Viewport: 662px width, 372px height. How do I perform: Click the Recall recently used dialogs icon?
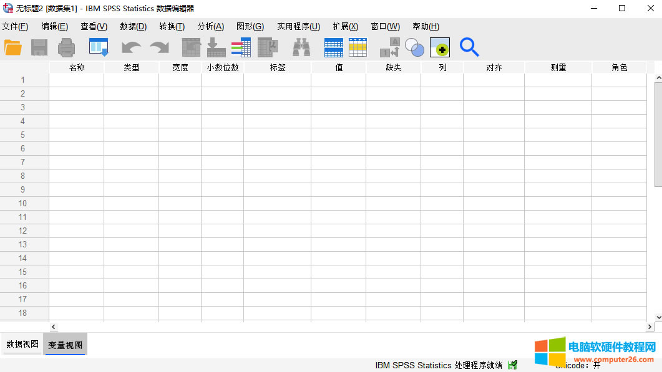click(x=99, y=47)
